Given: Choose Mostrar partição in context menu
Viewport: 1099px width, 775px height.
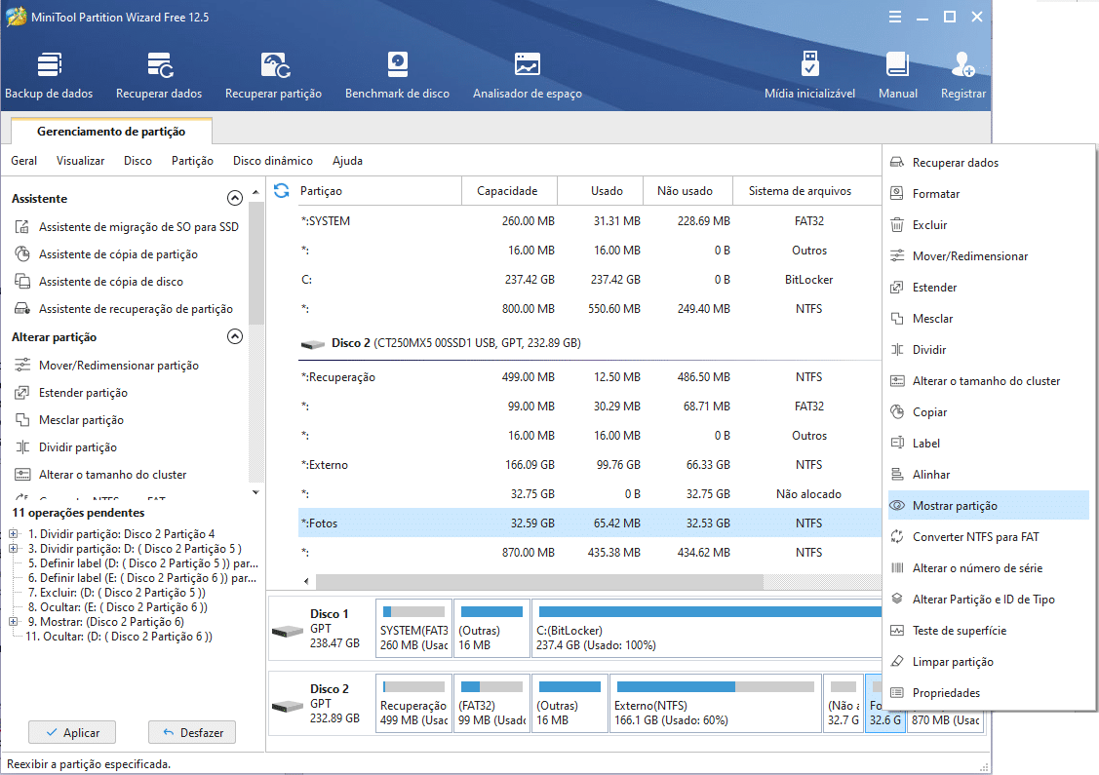Looking at the screenshot, I should [x=988, y=506].
